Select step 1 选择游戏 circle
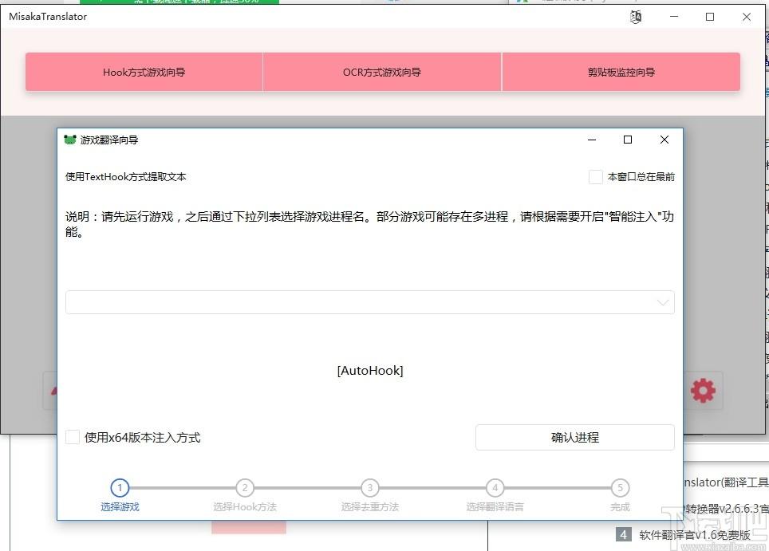Screen dimensions: 769x551 (120, 488)
